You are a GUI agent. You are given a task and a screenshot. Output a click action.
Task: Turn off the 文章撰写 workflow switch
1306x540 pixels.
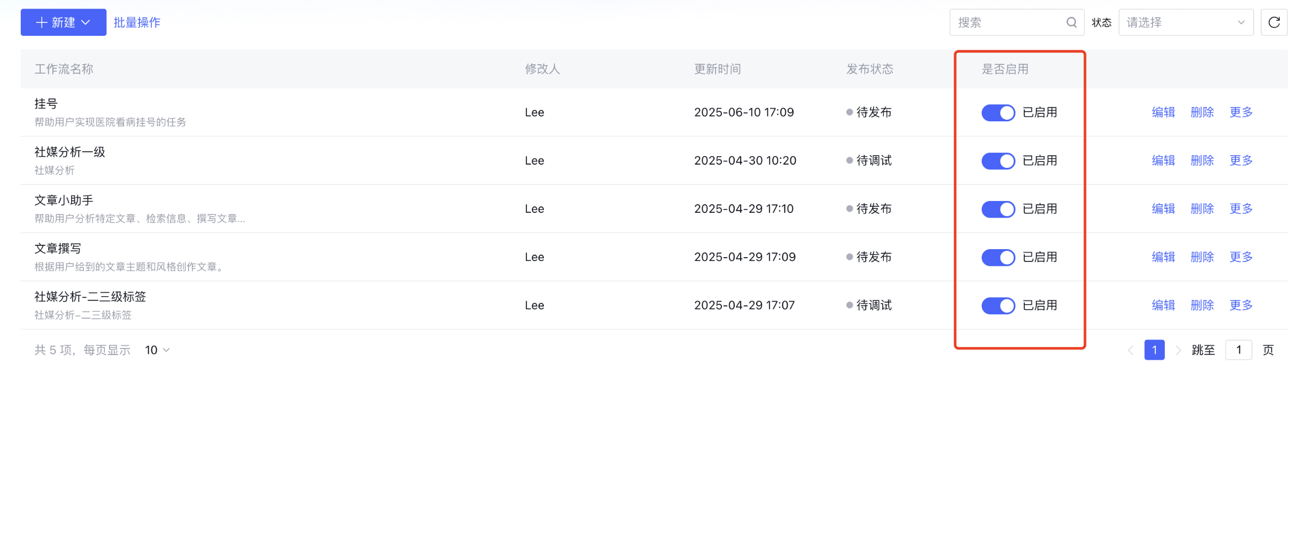tap(998, 257)
